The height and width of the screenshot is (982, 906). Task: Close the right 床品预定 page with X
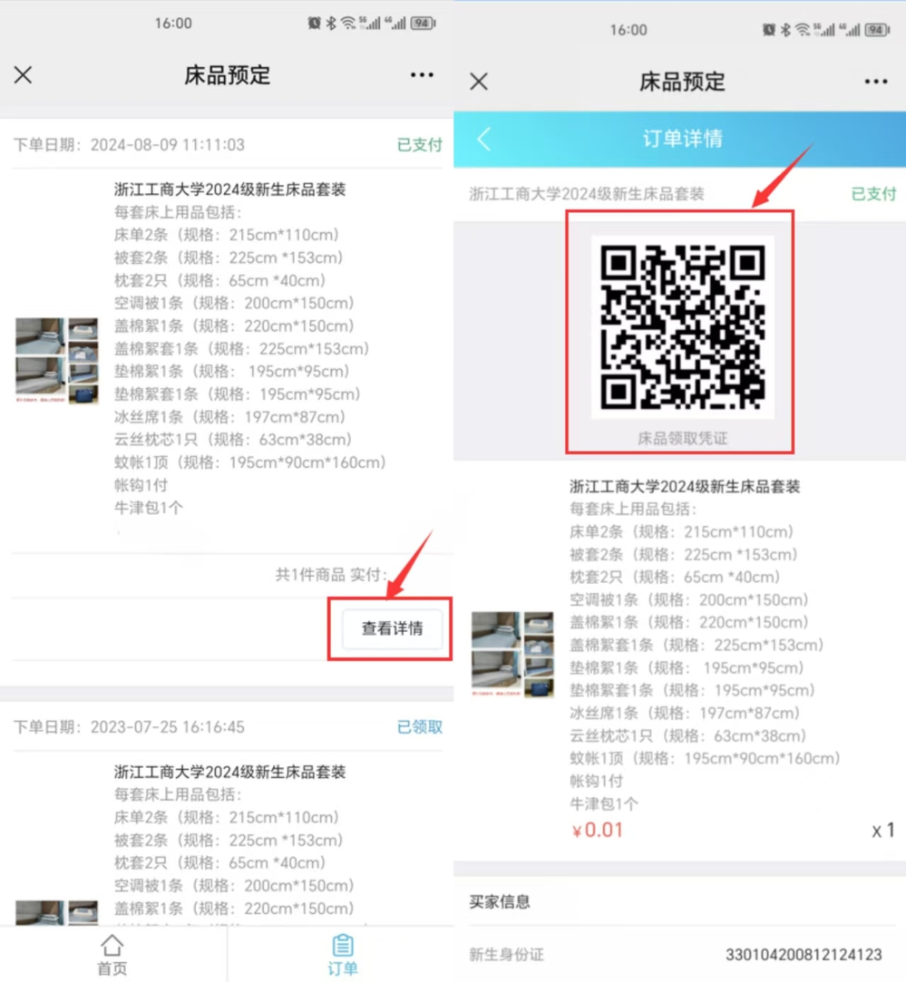479,82
